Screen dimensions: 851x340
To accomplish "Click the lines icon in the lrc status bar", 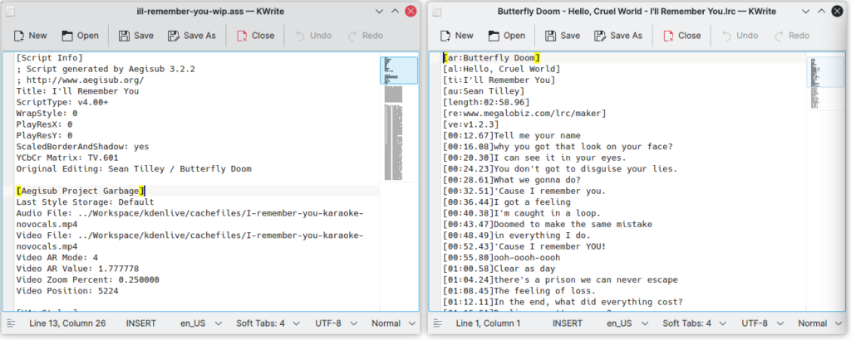I will (437, 323).
